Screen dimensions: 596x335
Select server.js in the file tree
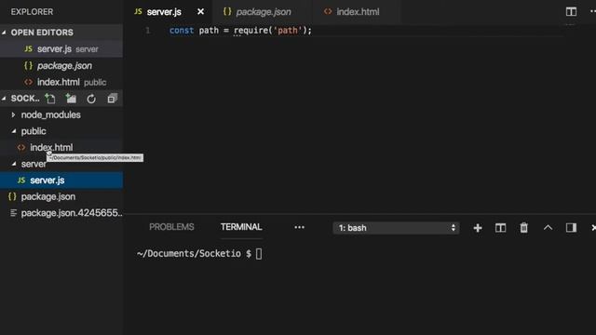(x=61, y=180)
